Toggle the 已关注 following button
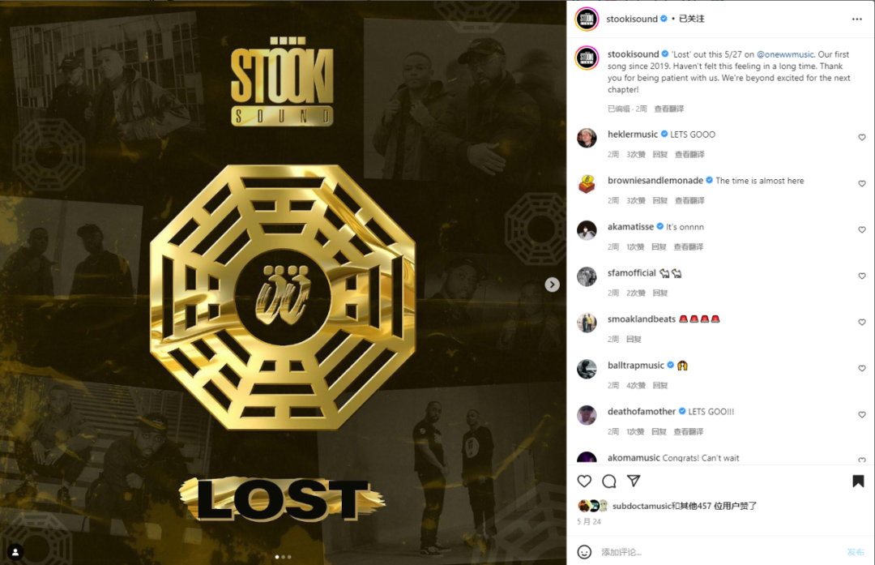 tap(691, 19)
